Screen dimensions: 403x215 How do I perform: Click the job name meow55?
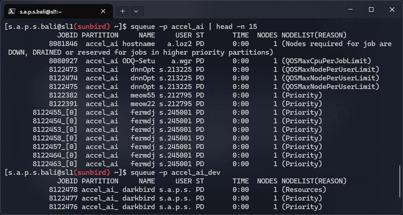pos(143,95)
